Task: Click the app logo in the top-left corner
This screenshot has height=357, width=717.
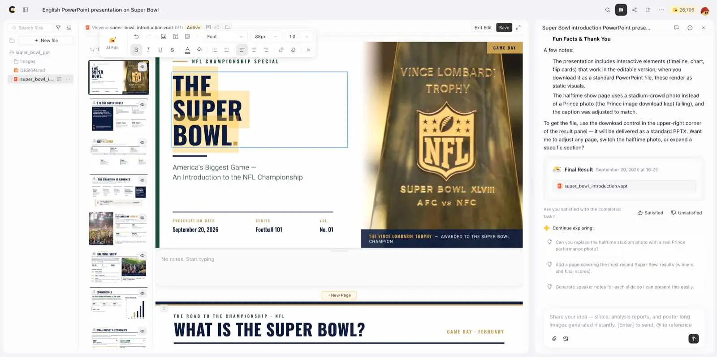Action: click(x=12, y=9)
